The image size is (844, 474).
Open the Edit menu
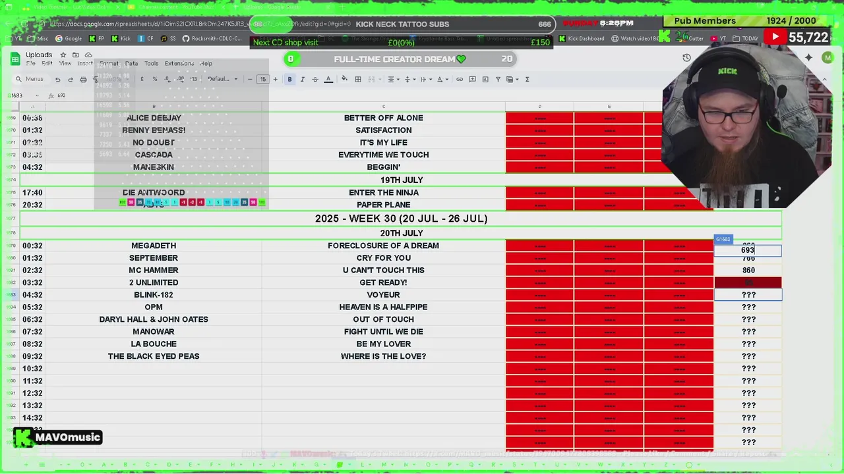[x=47, y=64]
